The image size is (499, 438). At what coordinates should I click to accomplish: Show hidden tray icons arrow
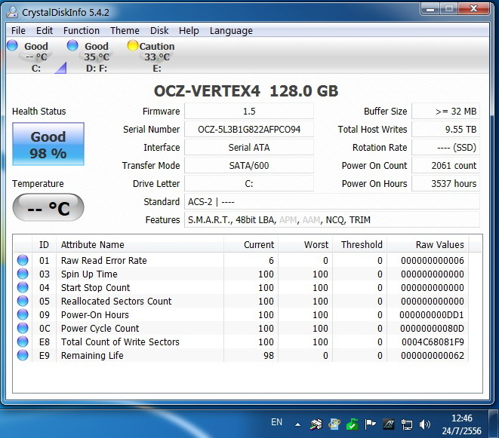tap(297, 424)
